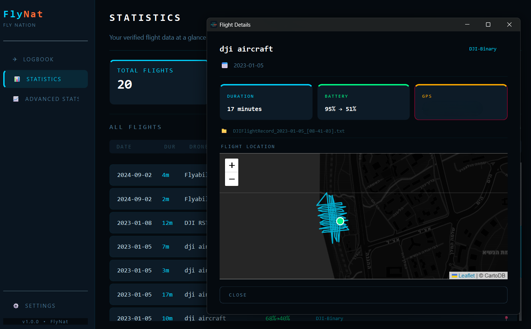The width and height of the screenshot is (531, 329).
Task: Select the 2023-01-05 17m flight row
Action: click(158, 294)
